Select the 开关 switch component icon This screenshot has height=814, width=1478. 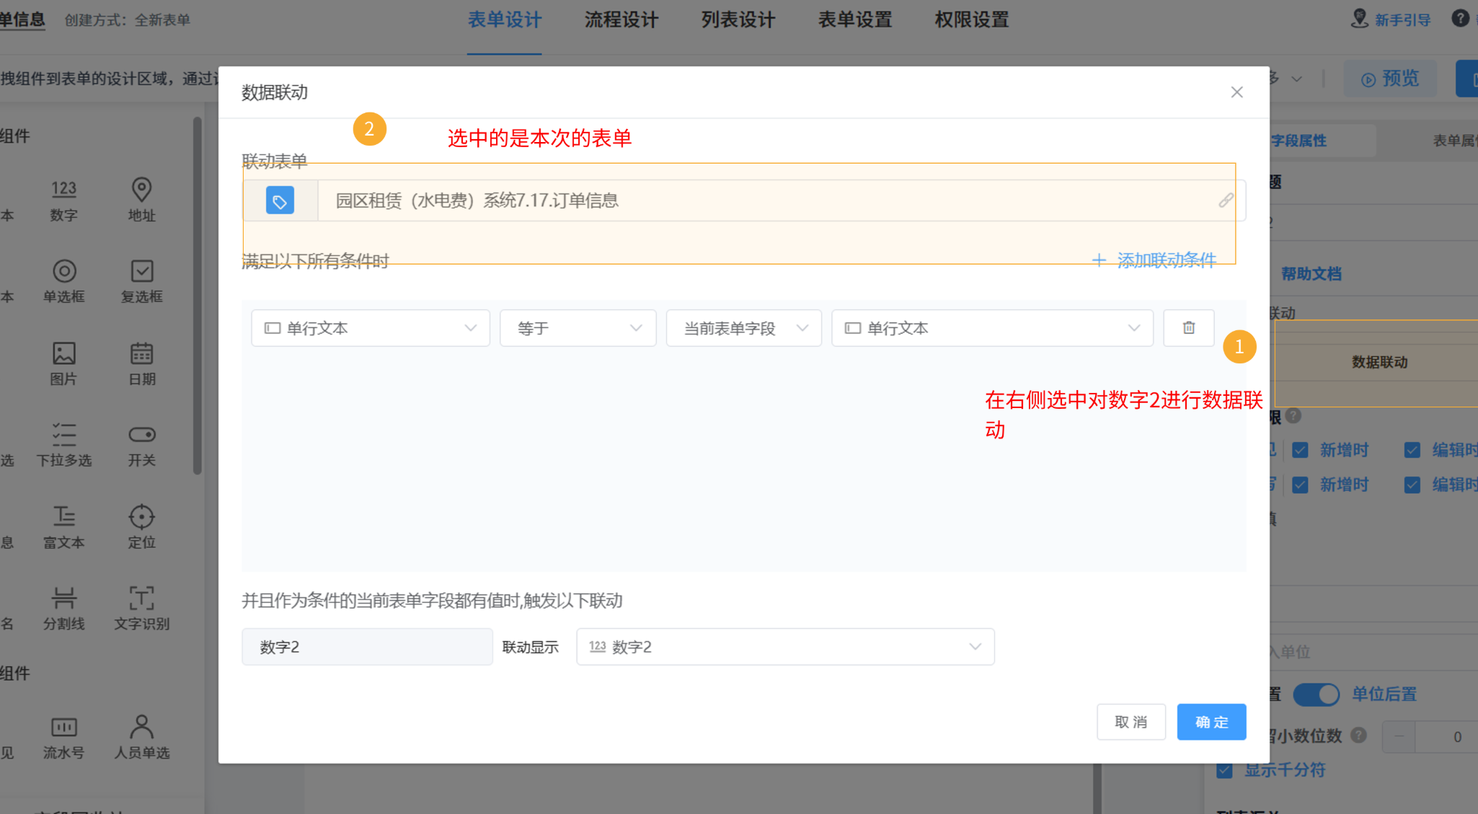pyautogui.click(x=141, y=434)
